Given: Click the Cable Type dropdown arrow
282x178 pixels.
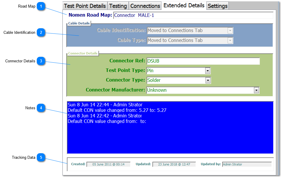Looking at the screenshot, I should [x=230, y=40].
